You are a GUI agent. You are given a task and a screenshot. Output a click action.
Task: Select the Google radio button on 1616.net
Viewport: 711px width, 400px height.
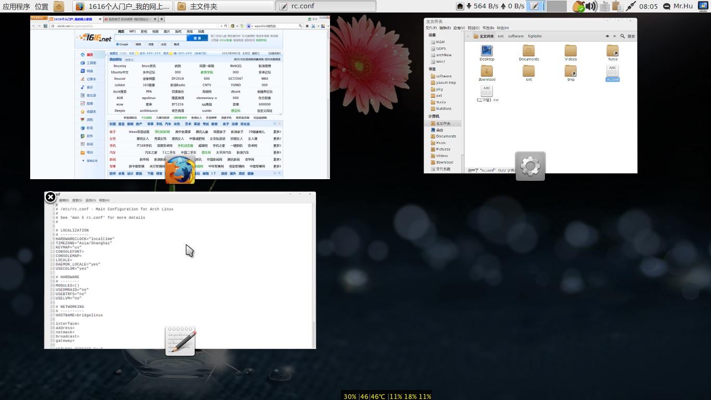coord(118,44)
